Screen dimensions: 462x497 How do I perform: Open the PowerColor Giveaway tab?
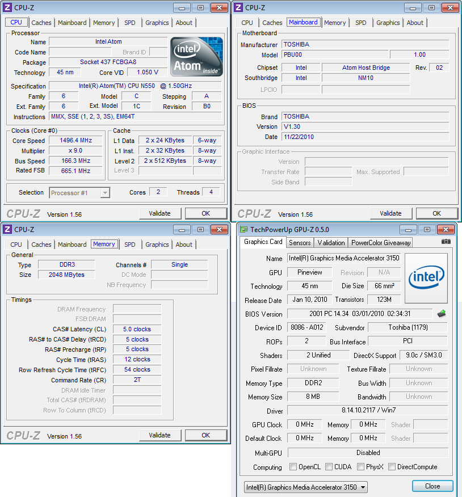coord(380,243)
